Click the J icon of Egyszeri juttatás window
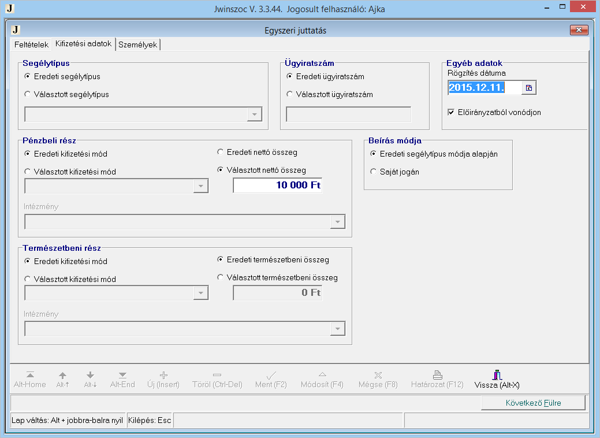Viewport: 600px width, 438px height. (16, 30)
